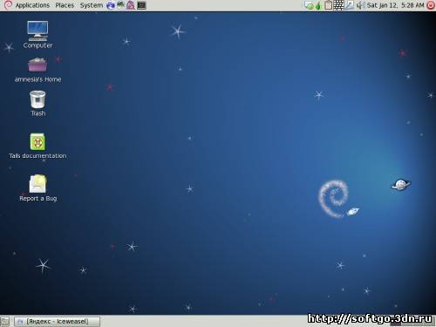Screen dimensions: 436x327
Task: Restore the Яндекс - Iceweasel taskbar window
Action: point(57,321)
